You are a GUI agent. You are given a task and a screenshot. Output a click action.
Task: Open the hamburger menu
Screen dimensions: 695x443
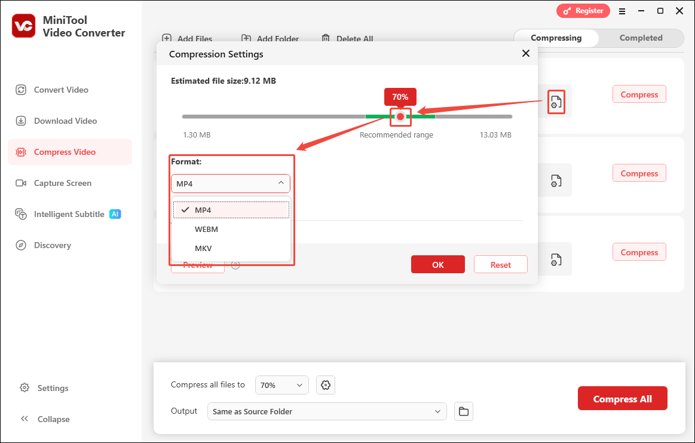(x=622, y=11)
